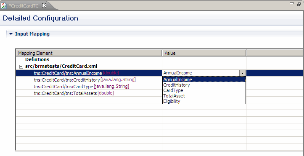The height and width of the screenshot is (156, 304).
Task: Click the Input Mapping section title
Action: (32, 34)
